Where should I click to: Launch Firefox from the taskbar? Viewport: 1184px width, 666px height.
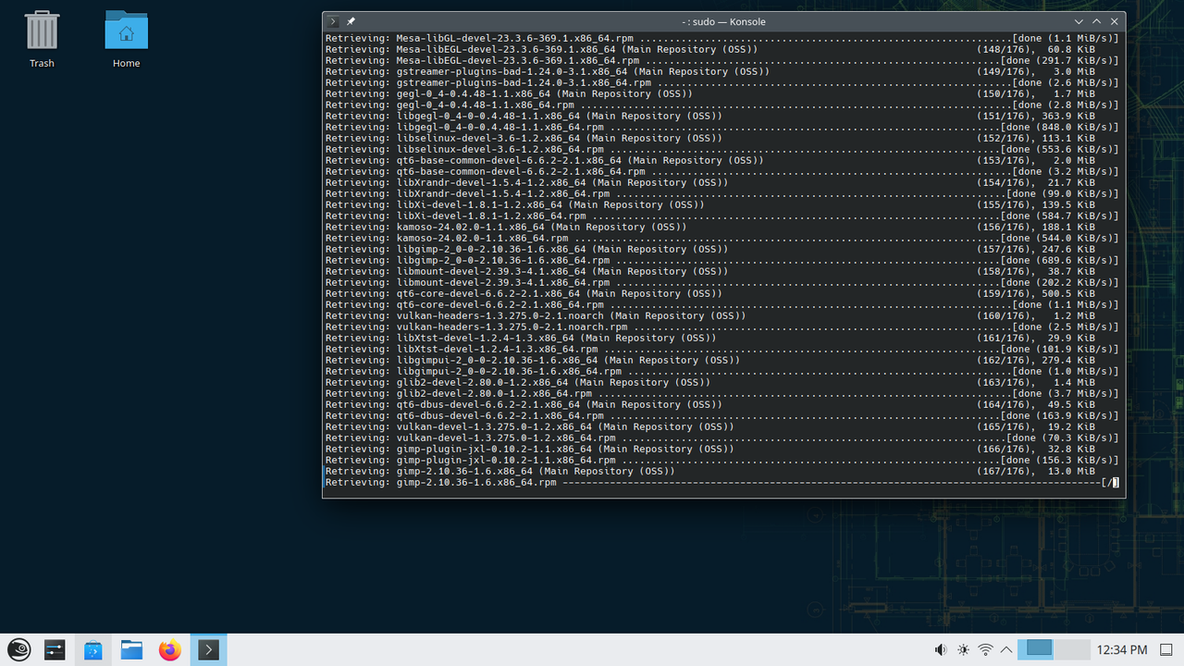[x=169, y=650]
